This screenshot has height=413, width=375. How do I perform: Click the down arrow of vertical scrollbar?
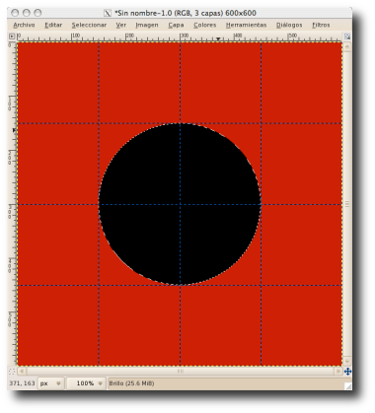click(347, 361)
